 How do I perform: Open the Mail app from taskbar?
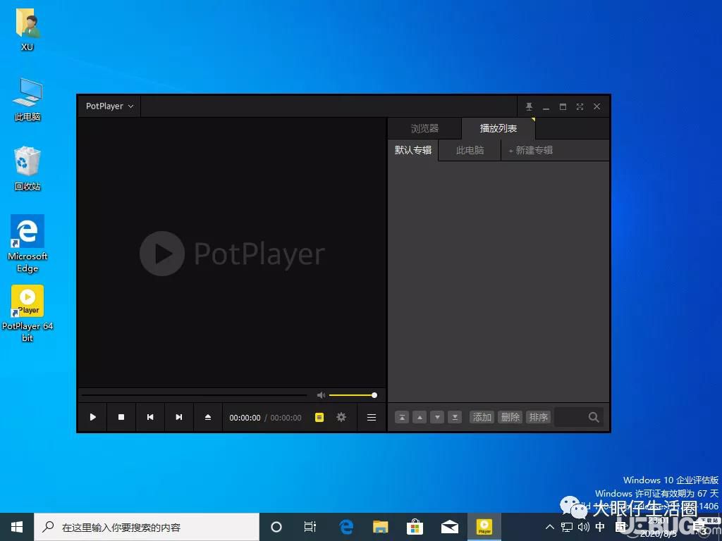tap(449, 527)
